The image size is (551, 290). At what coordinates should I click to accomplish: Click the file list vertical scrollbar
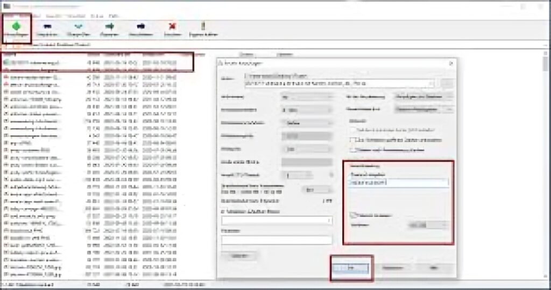tap(546, 165)
